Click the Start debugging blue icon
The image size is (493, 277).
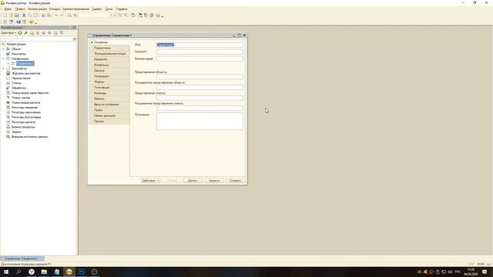pyautogui.click(x=18, y=22)
